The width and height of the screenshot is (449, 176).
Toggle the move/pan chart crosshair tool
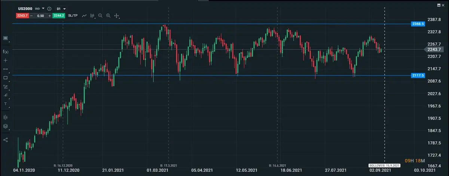117,16
